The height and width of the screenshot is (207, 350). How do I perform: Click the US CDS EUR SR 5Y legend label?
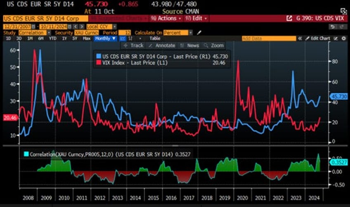point(156,56)
